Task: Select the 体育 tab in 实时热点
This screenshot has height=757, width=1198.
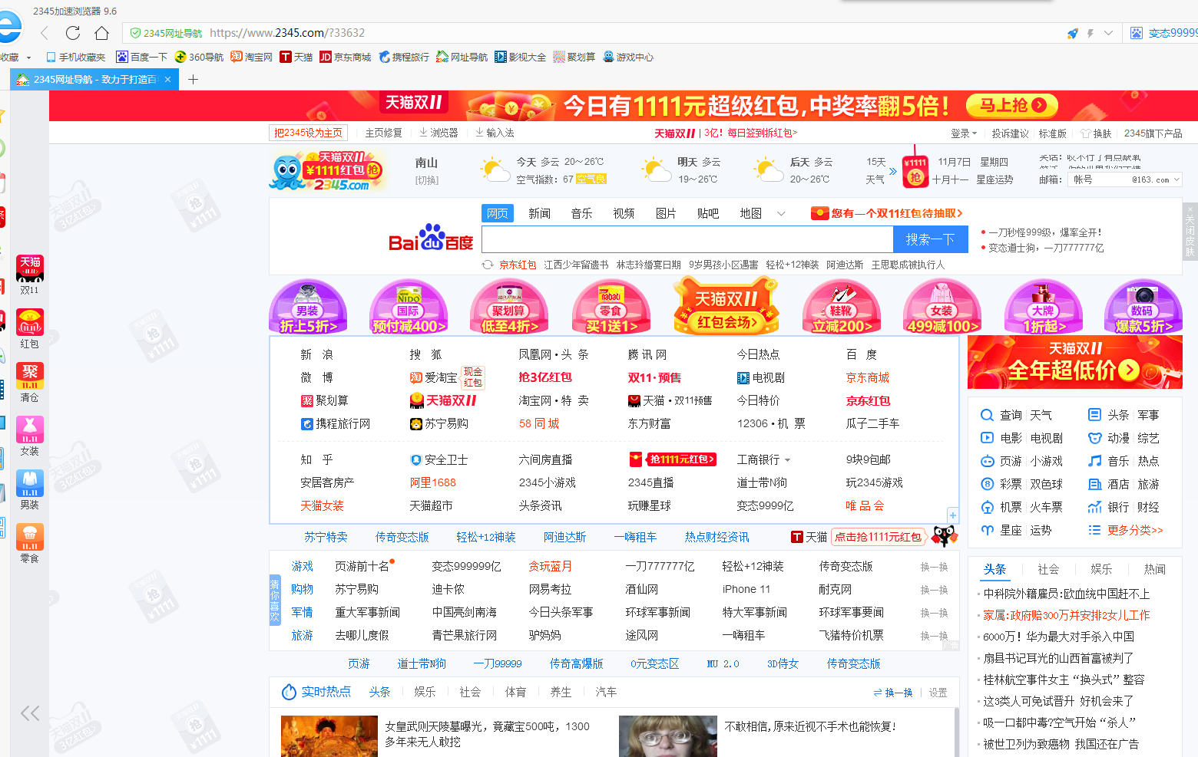Action: [x=515, y=692]
